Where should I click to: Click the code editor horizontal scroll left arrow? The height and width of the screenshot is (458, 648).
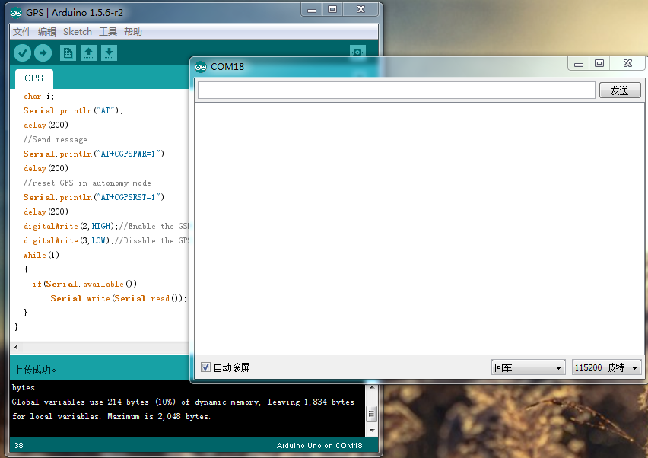16,347
